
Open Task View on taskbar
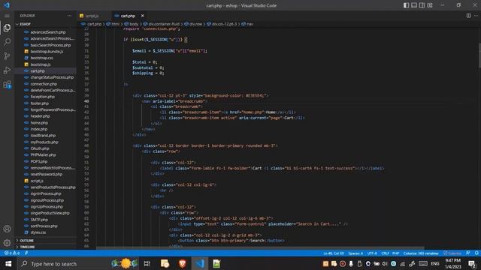point(147,263)
